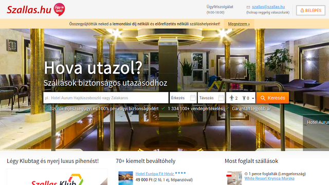Click the Hotel Európa Fit thumbnail image
Image resolution: width=329 pixels, height=185 pixels.
click(x=125, y=178)
